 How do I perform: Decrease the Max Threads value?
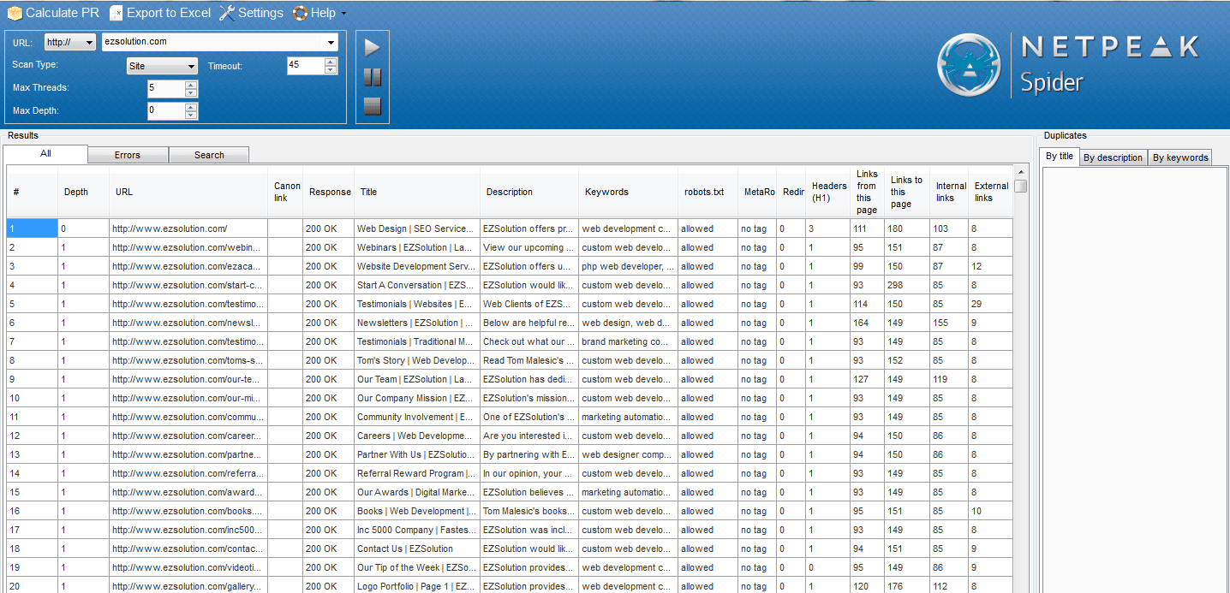pos(191,92)
